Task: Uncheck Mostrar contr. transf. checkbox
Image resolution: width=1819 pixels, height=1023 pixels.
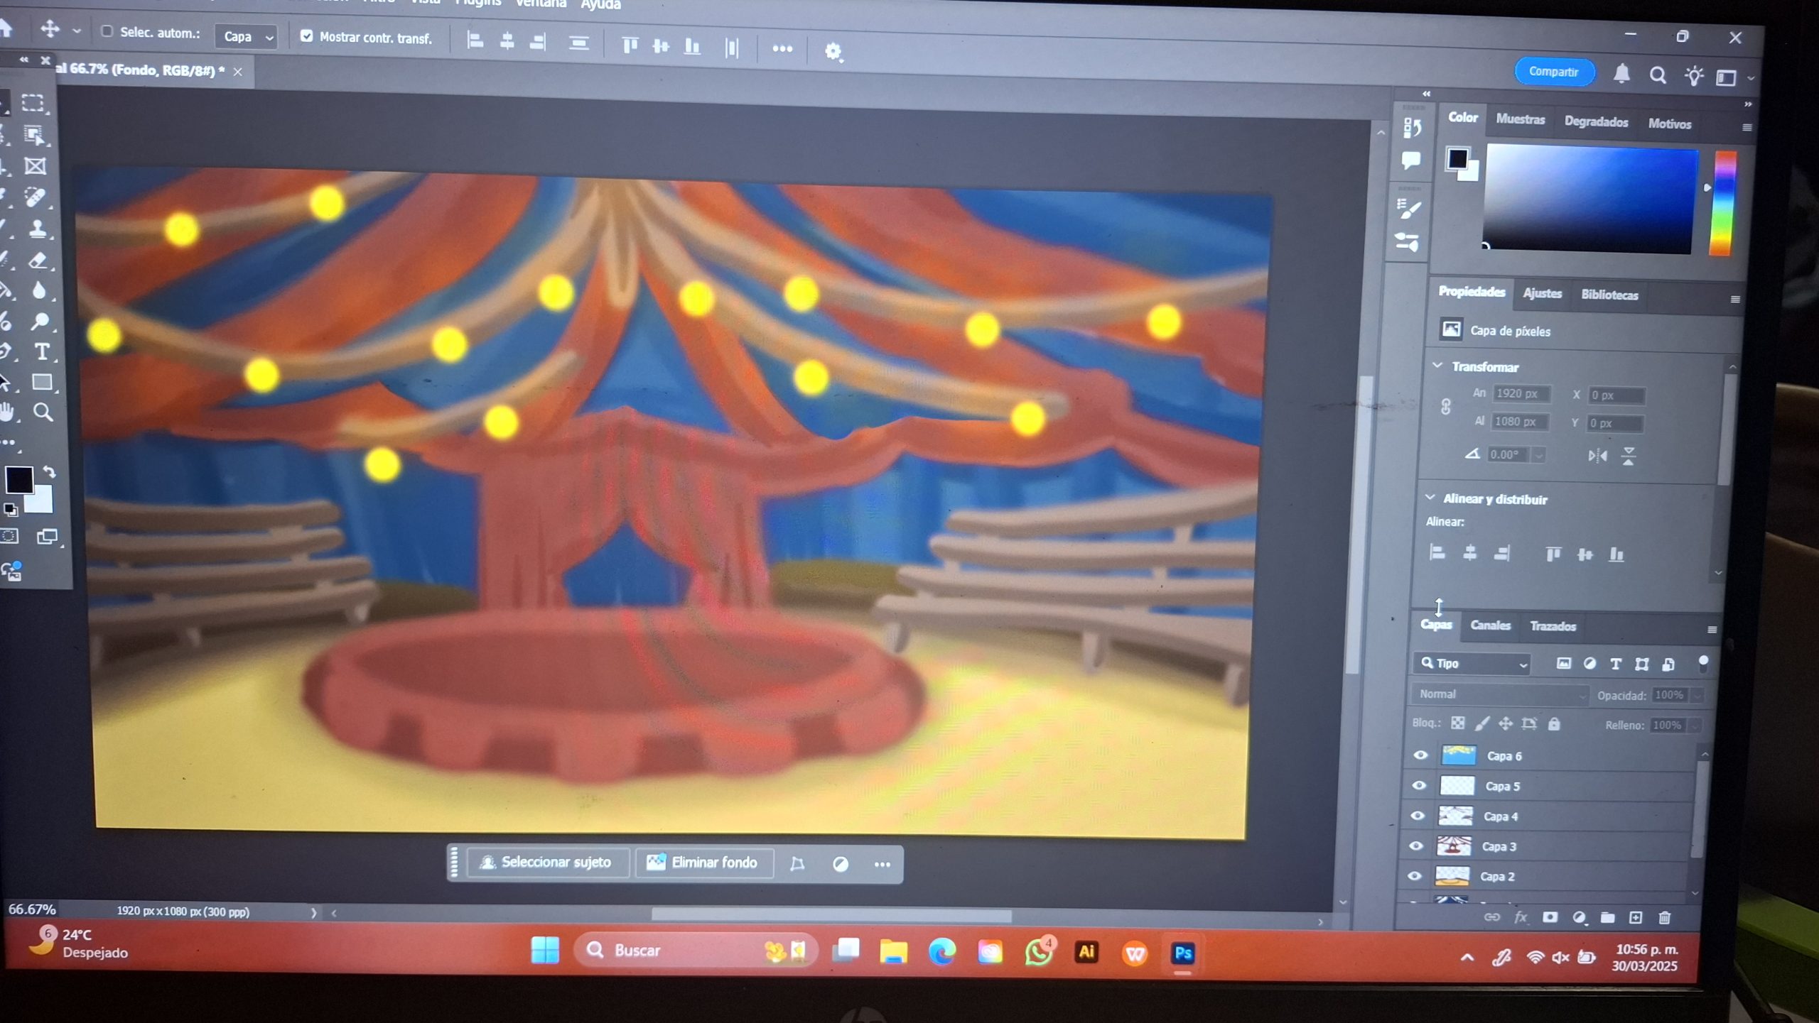Action: [x=306, y=36]
